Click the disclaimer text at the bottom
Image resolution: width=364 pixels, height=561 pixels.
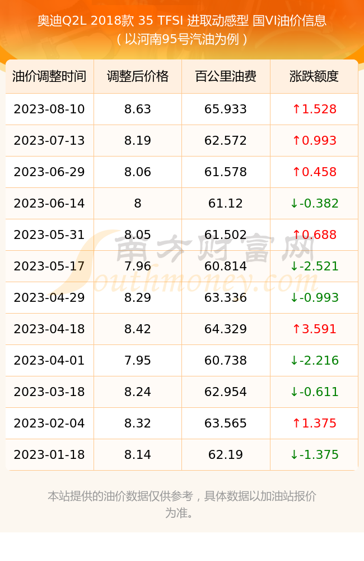click(182, 504)
